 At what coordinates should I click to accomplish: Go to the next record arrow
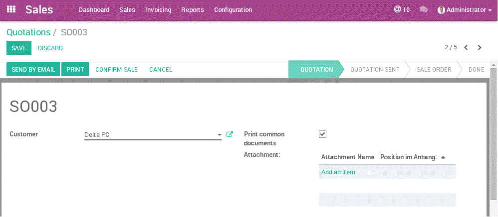click(480, 48)
